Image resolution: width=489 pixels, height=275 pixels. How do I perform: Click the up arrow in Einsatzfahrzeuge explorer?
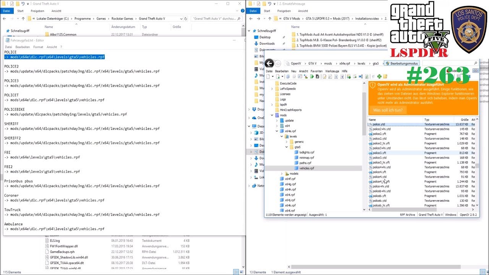269,18
